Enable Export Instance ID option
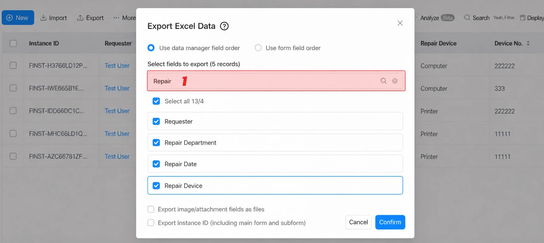The image size is (544, 243). pos(151,223)
